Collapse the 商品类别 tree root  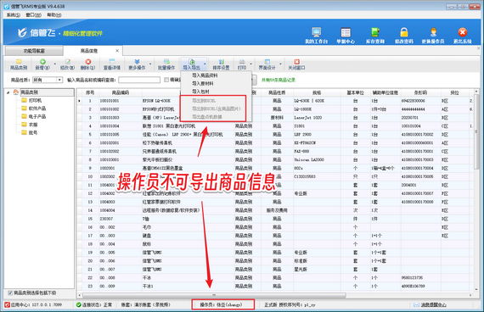pos(8,92)
